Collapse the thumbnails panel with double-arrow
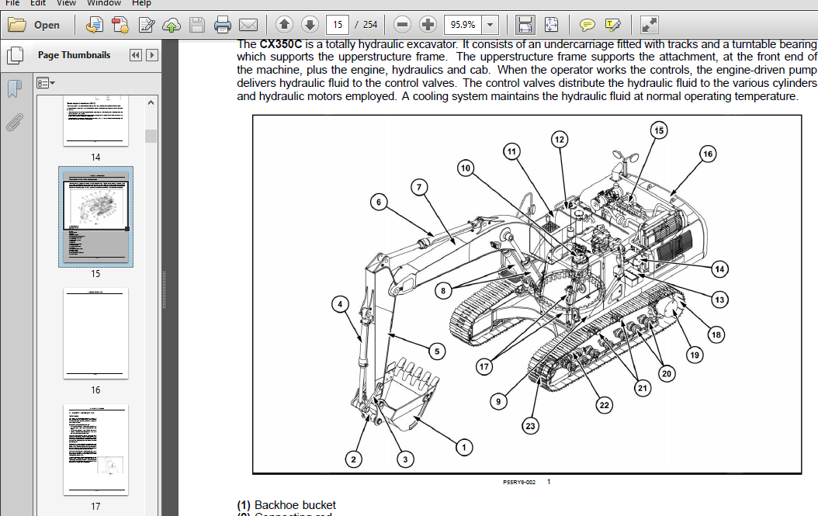Screen dimensions: 818x516 pos(136,55)
